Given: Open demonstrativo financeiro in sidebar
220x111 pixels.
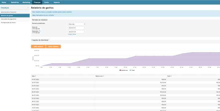Looking at the screenshot, I should (x=9, y=12).
